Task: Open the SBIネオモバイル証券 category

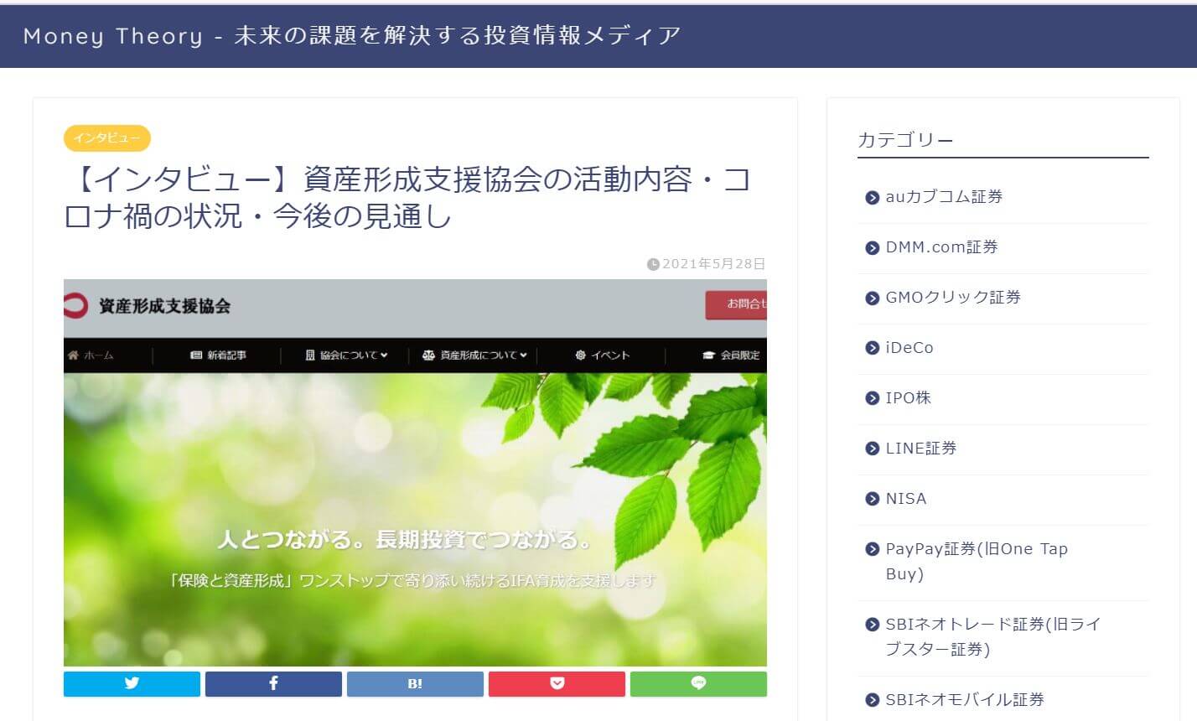Action: tap(965, 700)
